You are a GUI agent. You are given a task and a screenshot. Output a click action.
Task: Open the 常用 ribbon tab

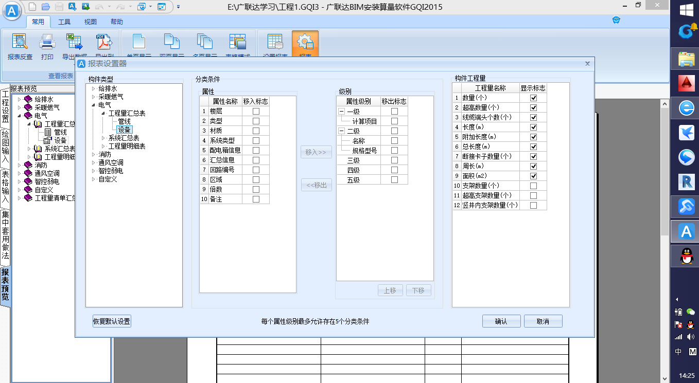38,22
